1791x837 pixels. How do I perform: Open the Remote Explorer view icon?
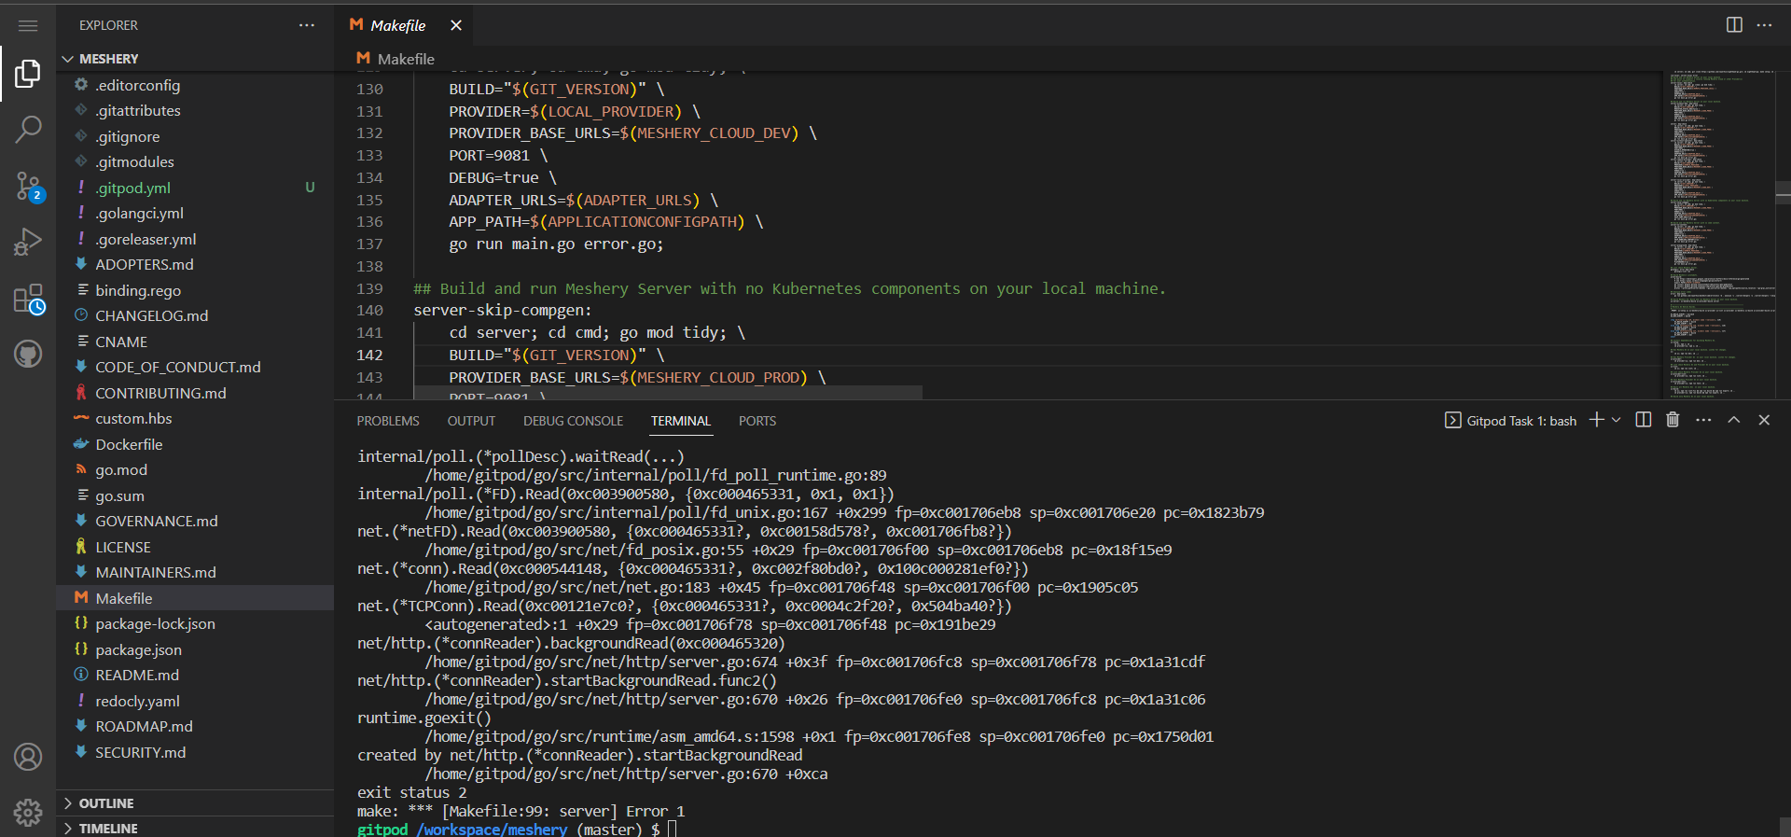(x=28, y=299)
